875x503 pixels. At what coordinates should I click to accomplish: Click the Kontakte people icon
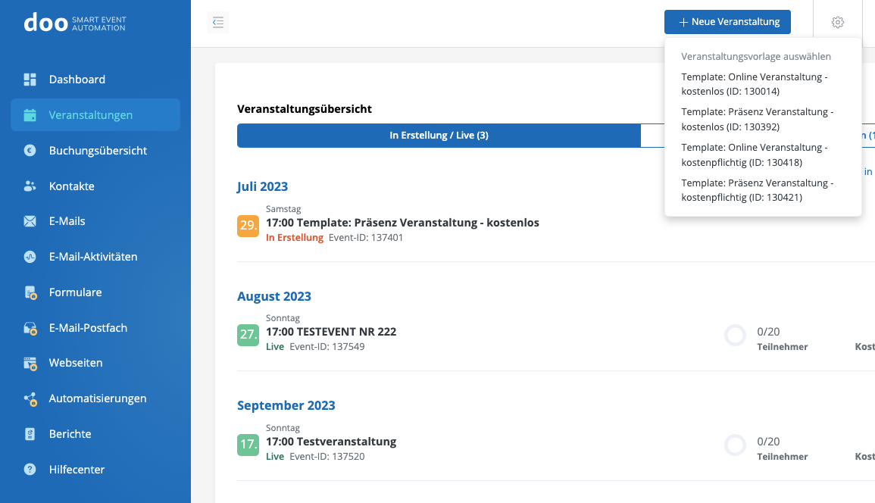pyautogui.click(x=30, y=186)
